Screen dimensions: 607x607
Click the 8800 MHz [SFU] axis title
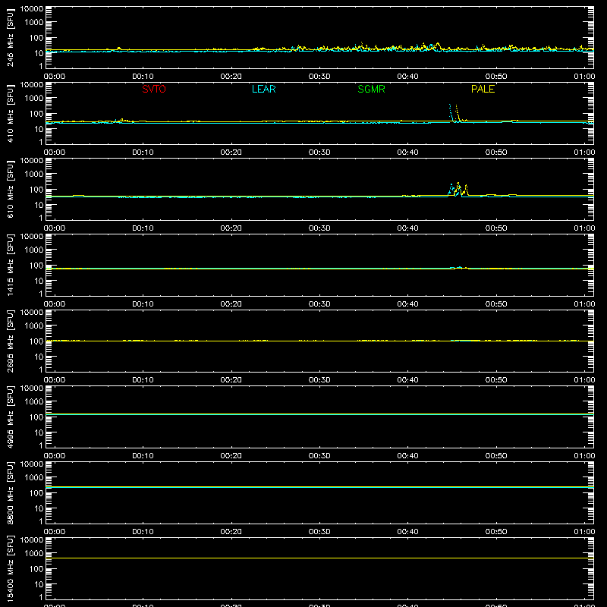[10, 492]
